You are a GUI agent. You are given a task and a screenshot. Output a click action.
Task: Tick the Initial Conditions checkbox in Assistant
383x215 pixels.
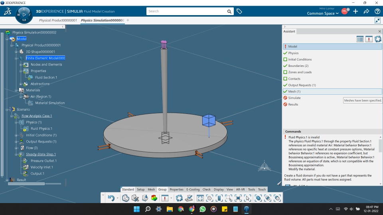(x=285, y=59)
